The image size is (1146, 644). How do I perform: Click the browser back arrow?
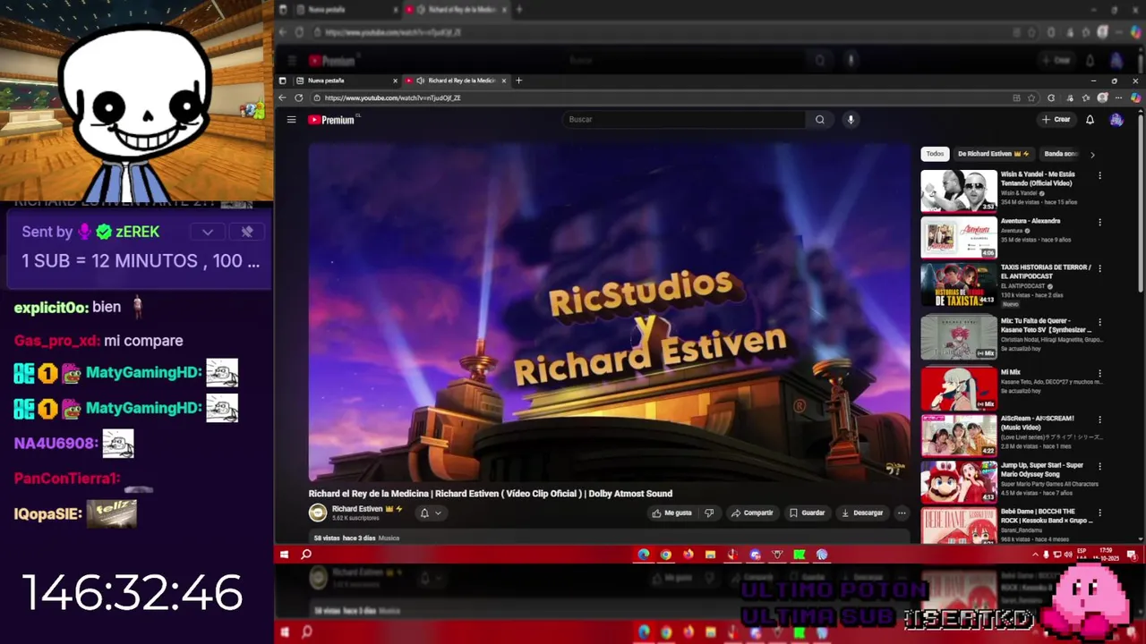tap(283, 97)
